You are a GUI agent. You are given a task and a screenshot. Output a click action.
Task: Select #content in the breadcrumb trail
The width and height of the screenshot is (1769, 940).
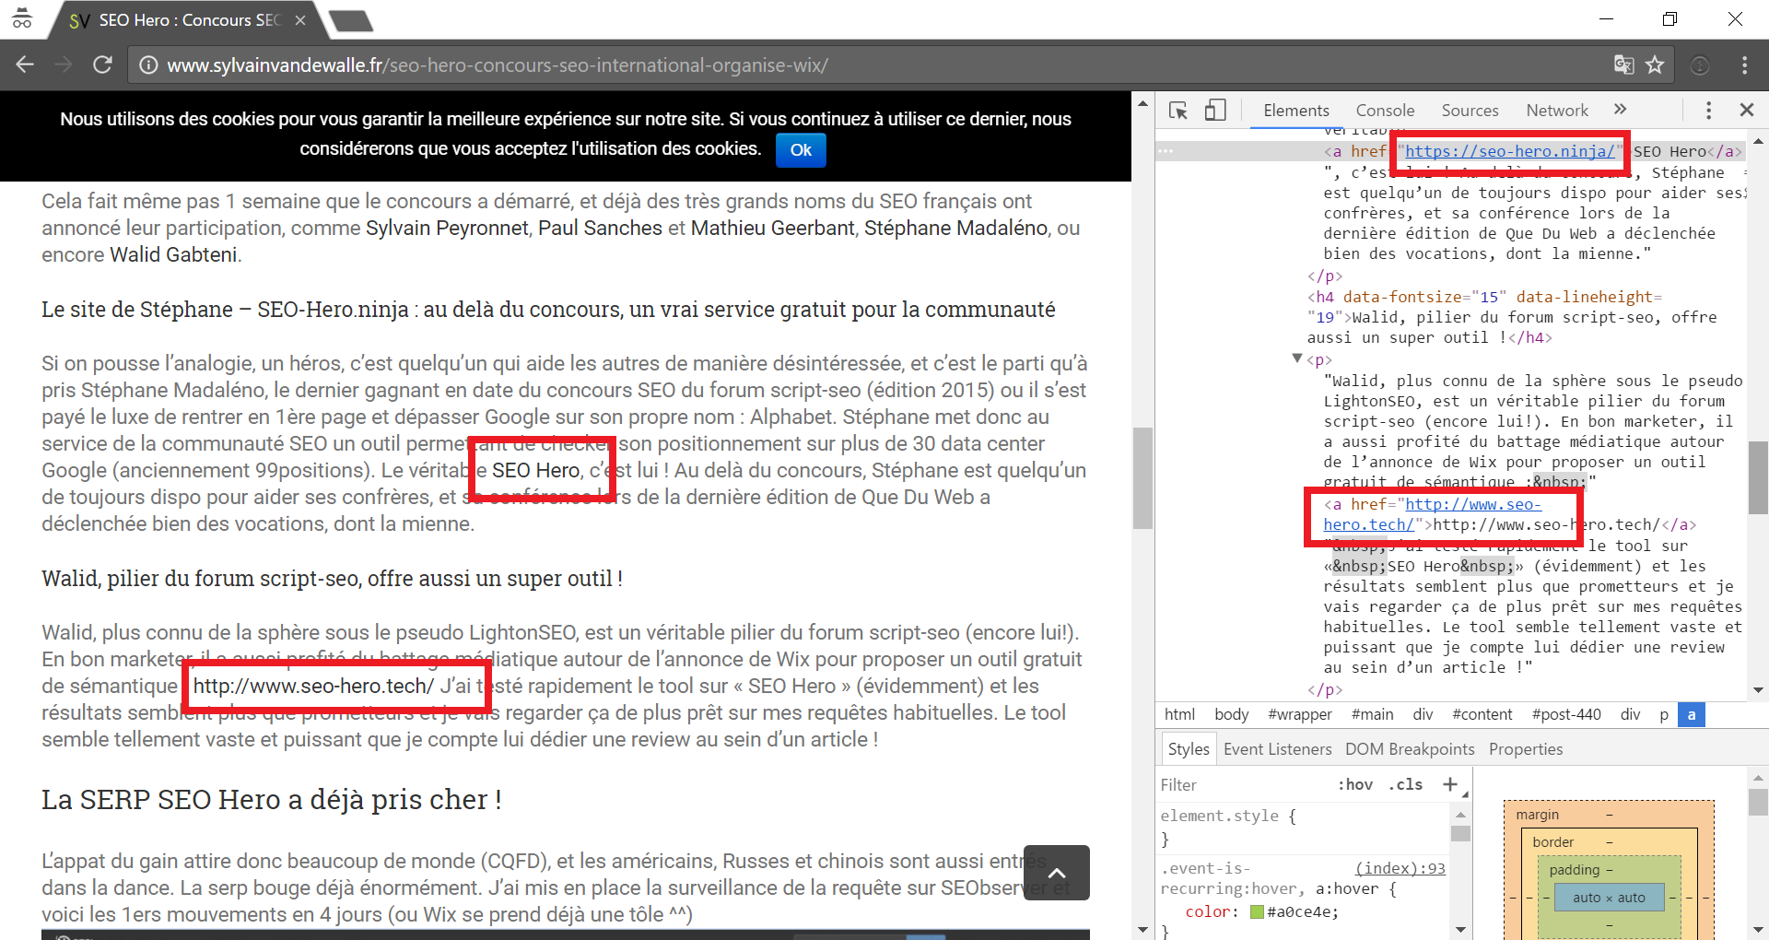[1482, 714]
